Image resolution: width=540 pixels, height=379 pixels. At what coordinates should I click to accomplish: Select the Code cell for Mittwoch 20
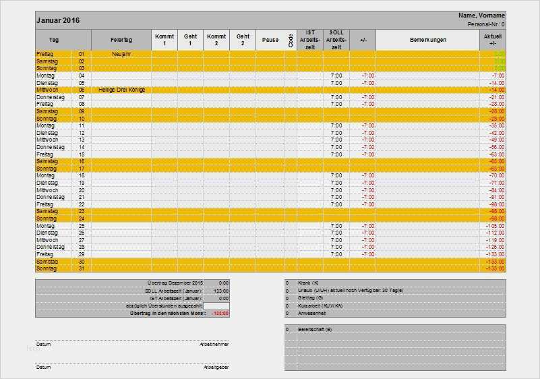291,190
